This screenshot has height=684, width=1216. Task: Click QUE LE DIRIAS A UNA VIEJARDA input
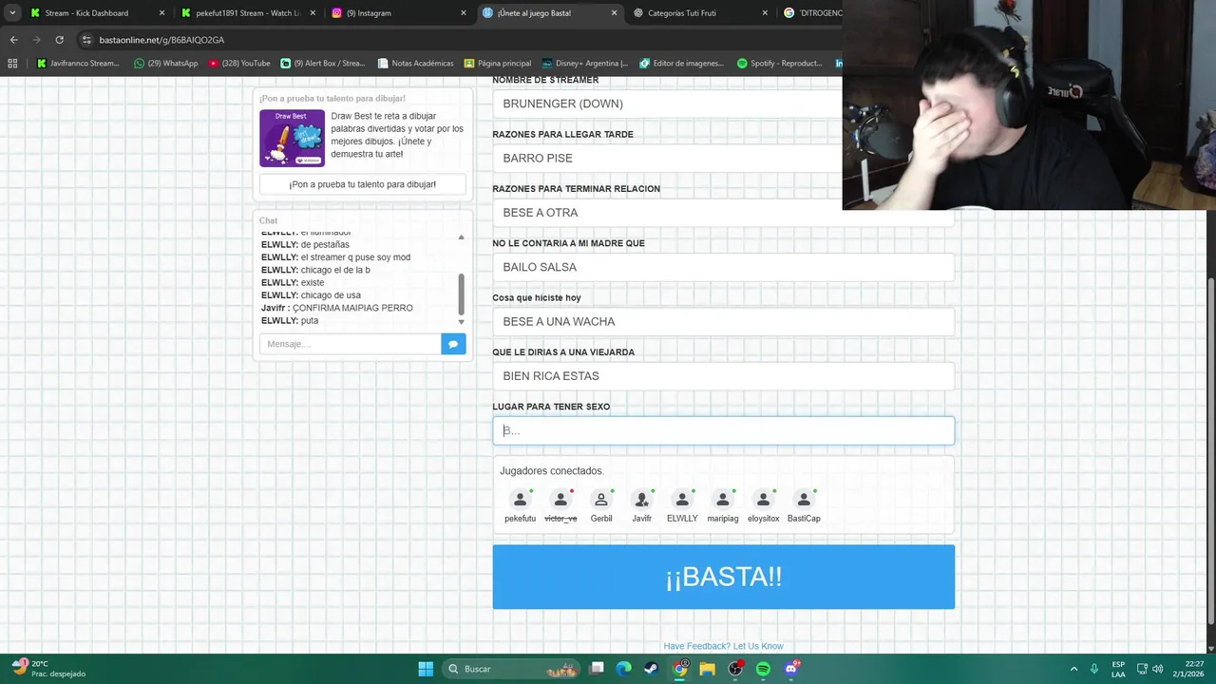pos(723,376)
